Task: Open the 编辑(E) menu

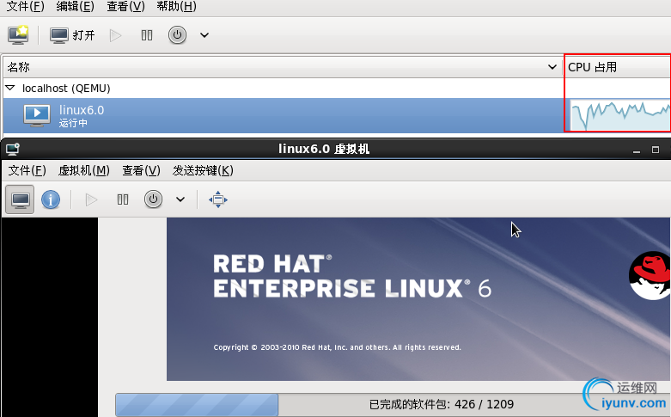Action: [x=76, y=6]
